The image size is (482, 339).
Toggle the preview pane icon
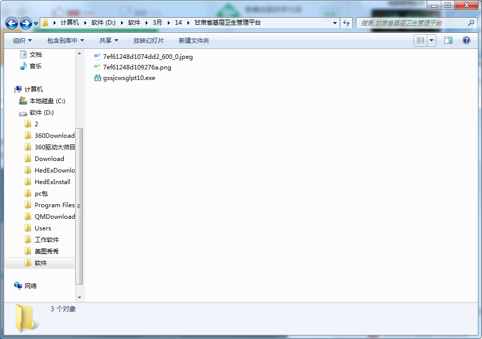[448, 41]
